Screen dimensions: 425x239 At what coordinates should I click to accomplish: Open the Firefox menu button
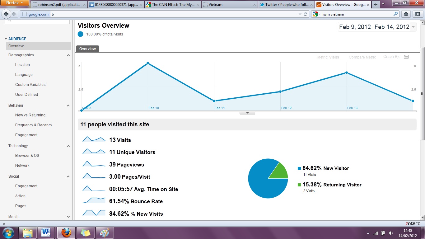[x=15, y=3]
